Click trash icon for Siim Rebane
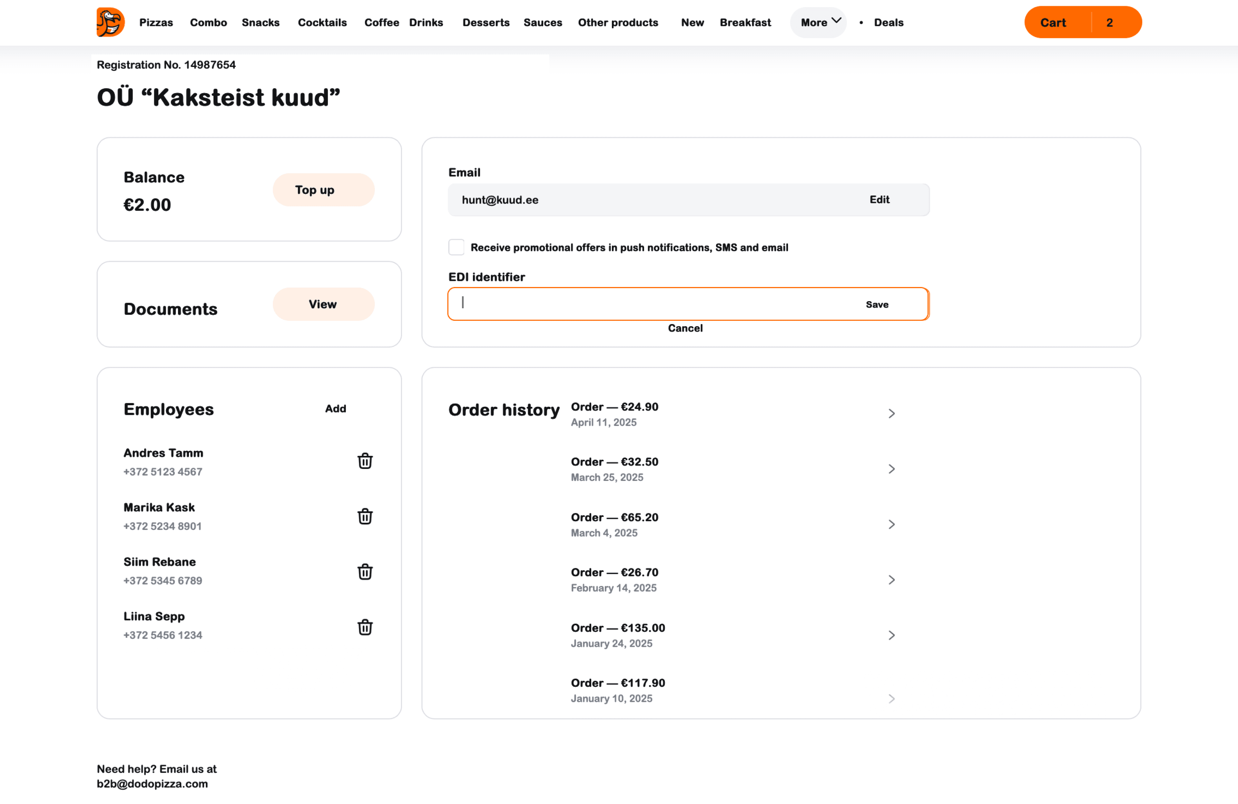The image size is (1238, 804). coord(365,572)
